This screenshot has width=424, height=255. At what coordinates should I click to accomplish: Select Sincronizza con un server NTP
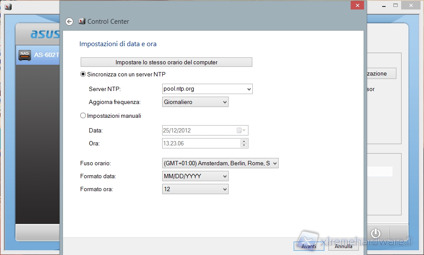coord(83,74)
